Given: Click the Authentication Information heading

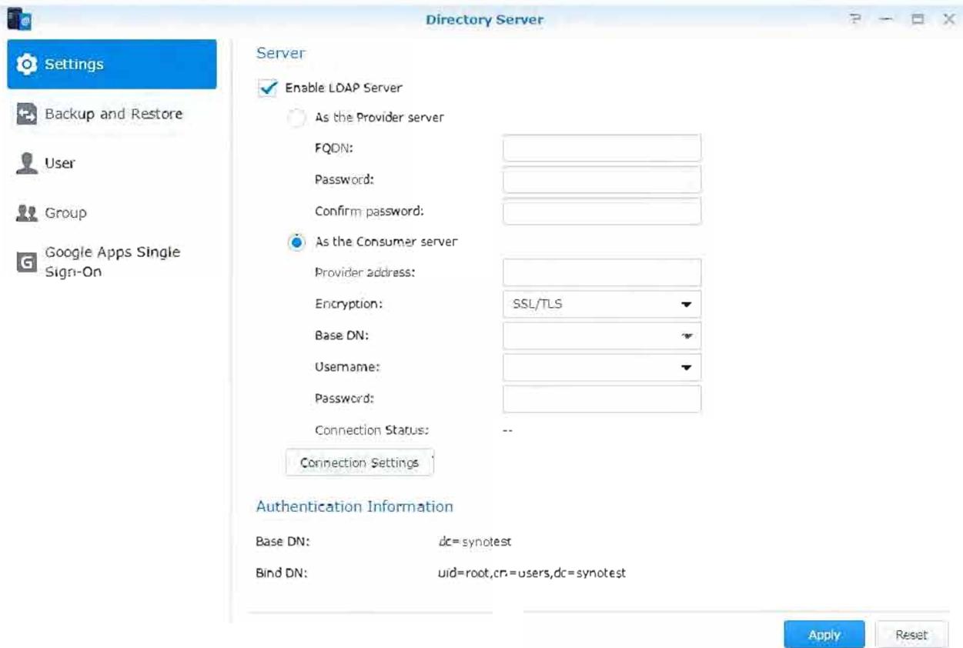Looking at the screenshot, I should point(355,506).
